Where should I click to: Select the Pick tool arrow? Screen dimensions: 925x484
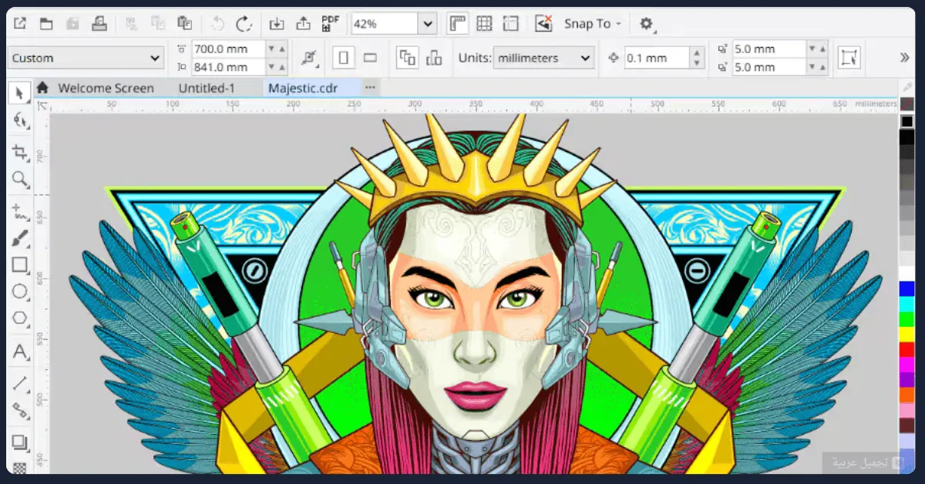click(20, 94)
